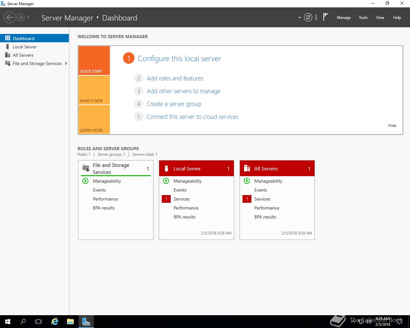Click the red Services alert badge in Local Server

pyautogui.click(x=166, y=199)
